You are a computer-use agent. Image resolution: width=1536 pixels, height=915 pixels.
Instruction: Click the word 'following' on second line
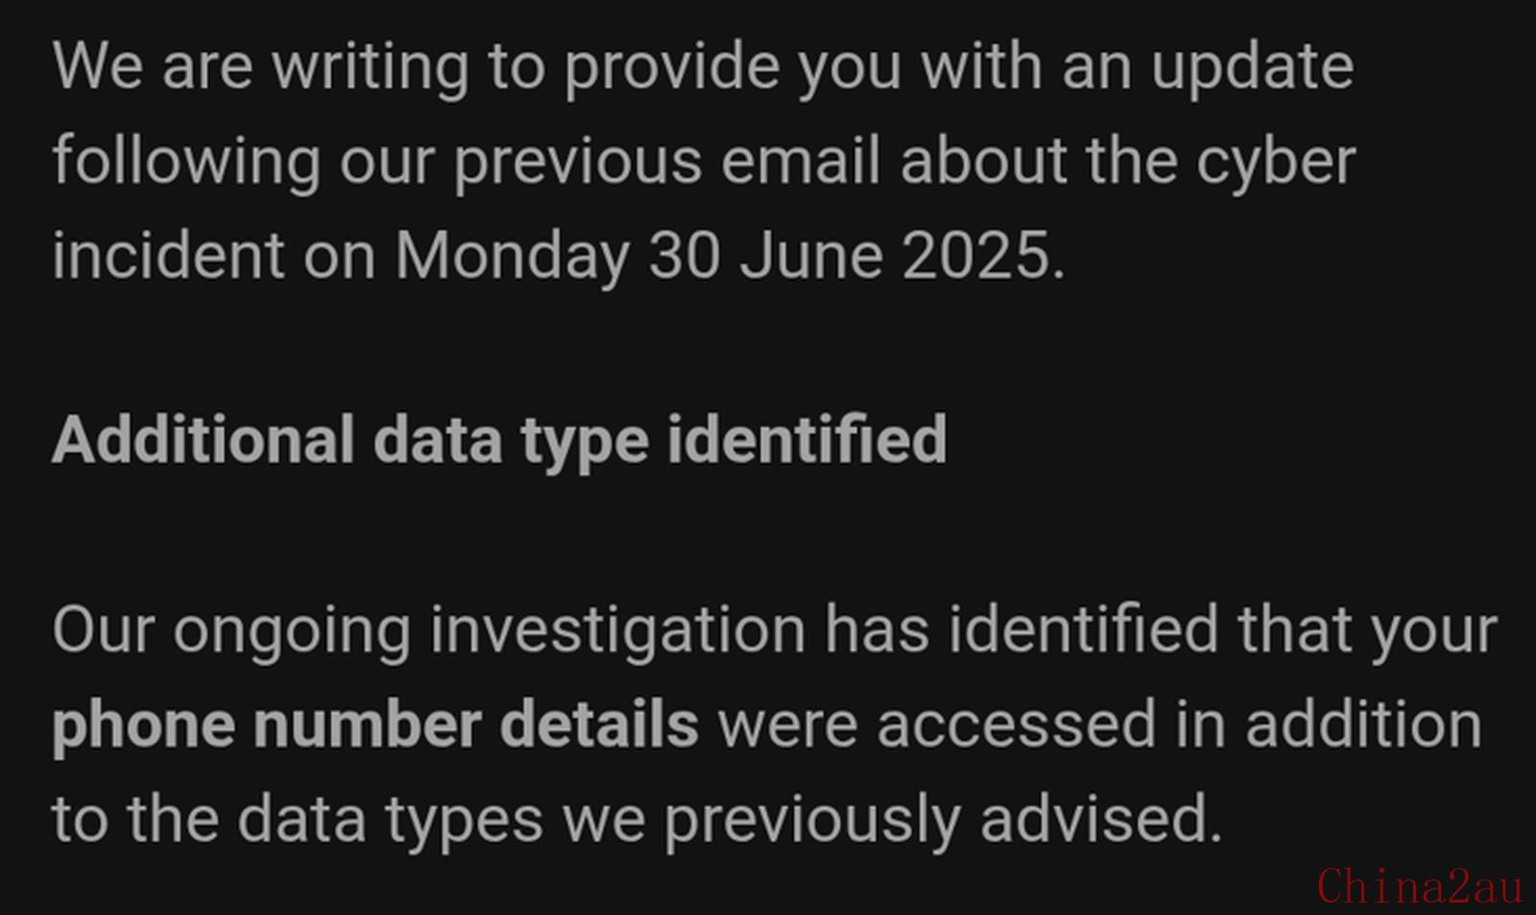pyautogui.click(x=186, y=163)
